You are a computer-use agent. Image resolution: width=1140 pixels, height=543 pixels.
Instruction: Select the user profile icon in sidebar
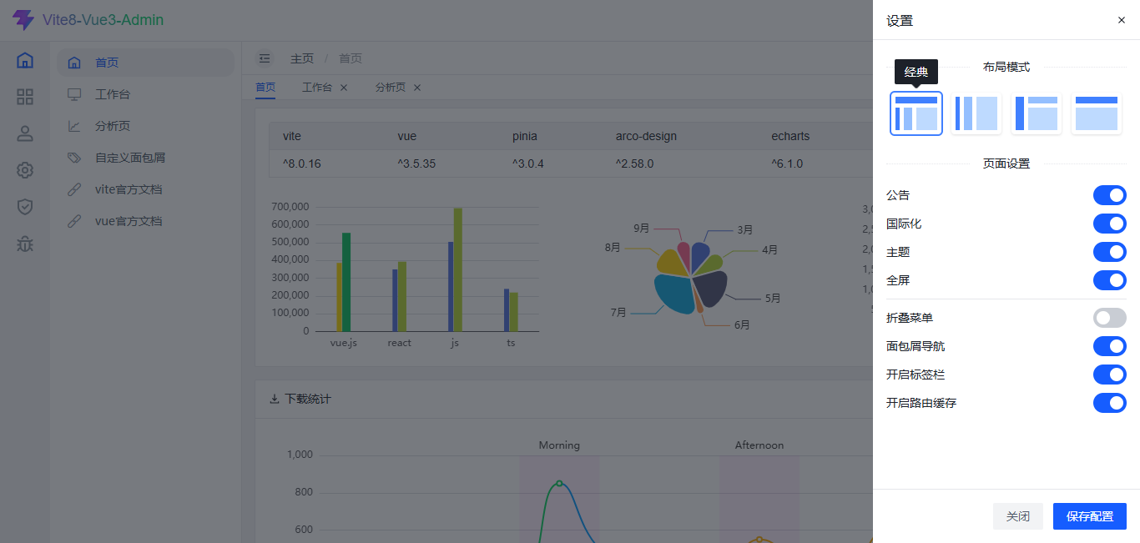tap(25, 133)
